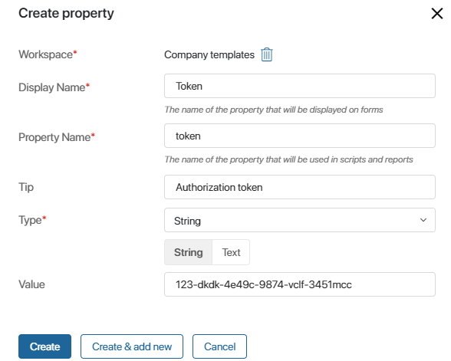Remove Company templates workspace via trash icon

click(x=267, y=54)
